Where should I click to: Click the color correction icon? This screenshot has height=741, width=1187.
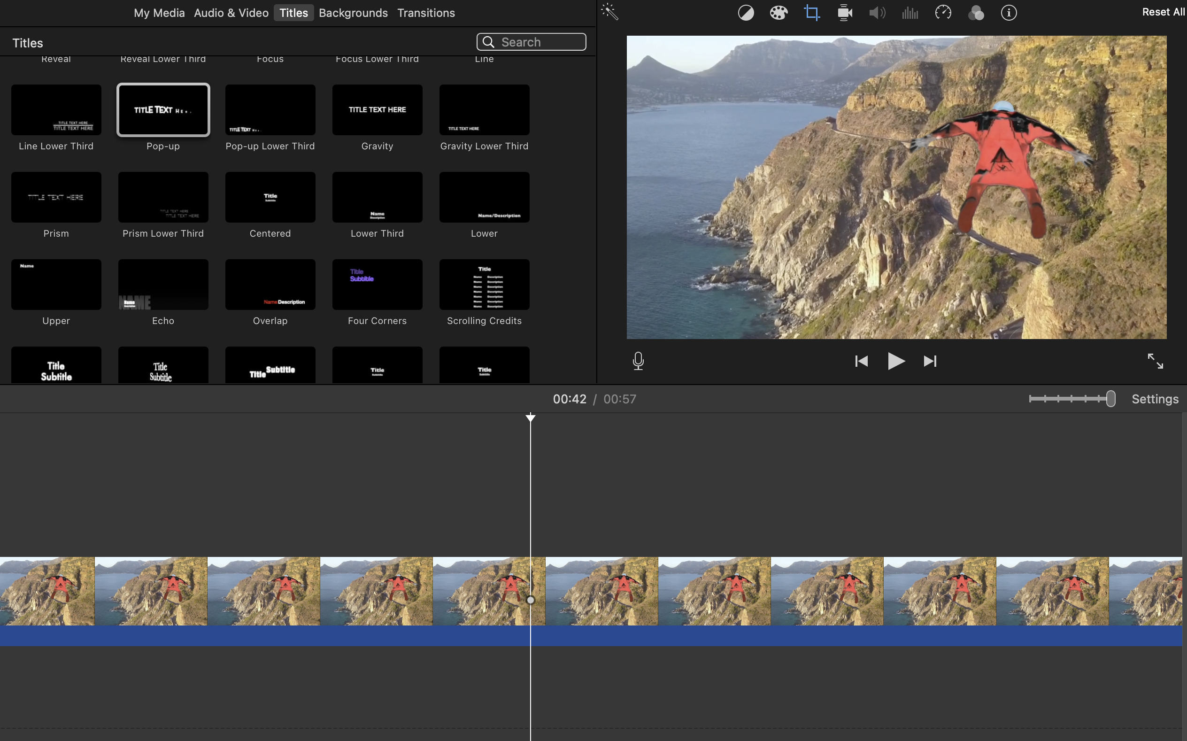tap(777, 13)
